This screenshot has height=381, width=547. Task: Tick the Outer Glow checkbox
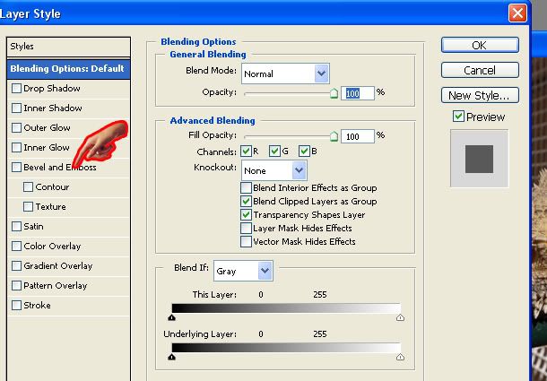pos(16,127)
